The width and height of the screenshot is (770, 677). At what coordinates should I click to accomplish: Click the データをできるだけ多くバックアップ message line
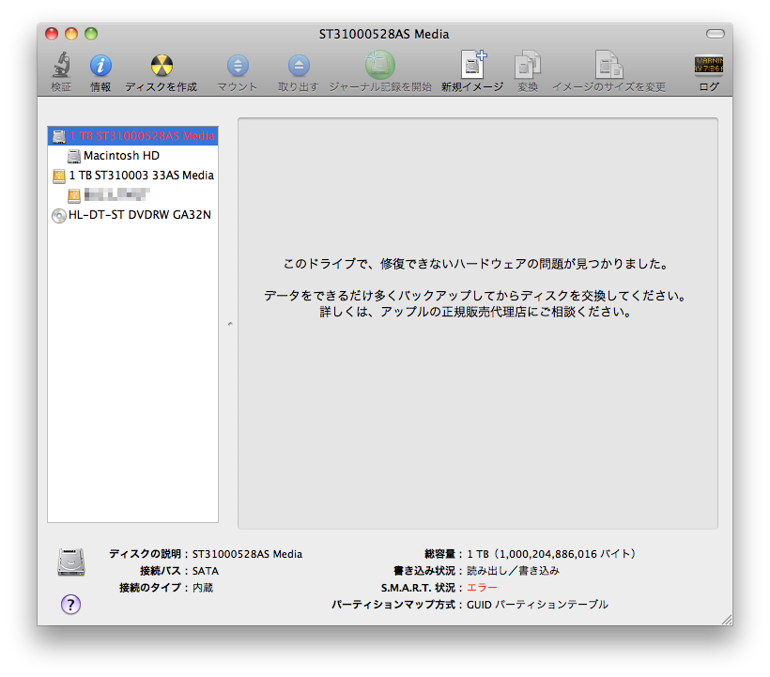pyautogui.click(x=474, y=296)
